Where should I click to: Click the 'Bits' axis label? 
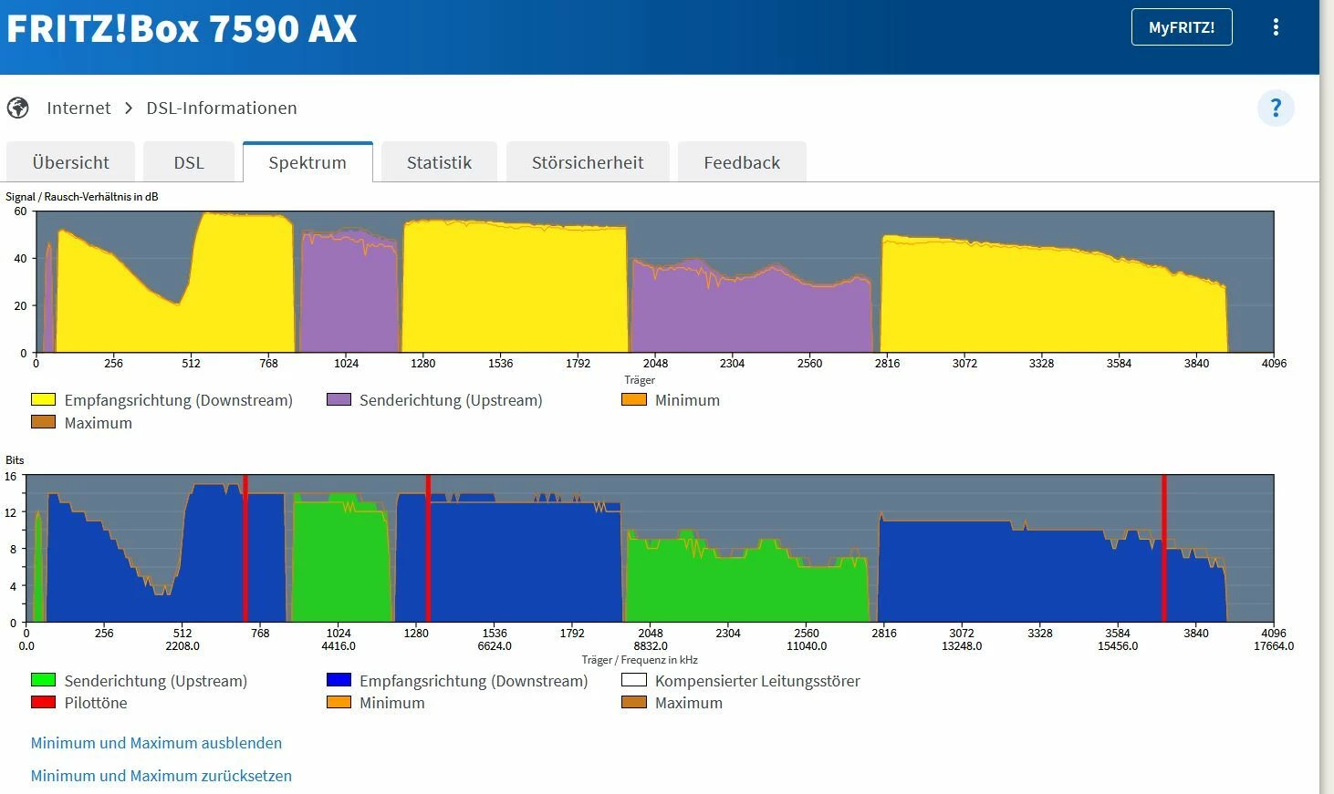point(15,460)
